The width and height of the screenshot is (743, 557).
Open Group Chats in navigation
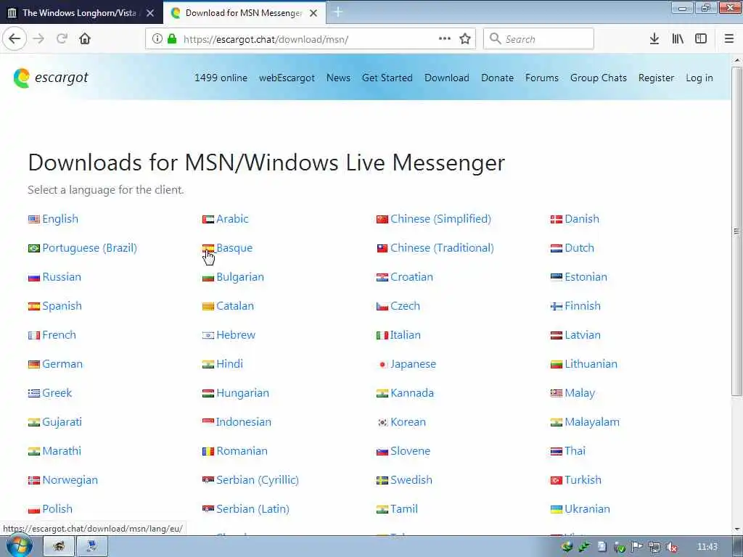(x=599, y=78)
